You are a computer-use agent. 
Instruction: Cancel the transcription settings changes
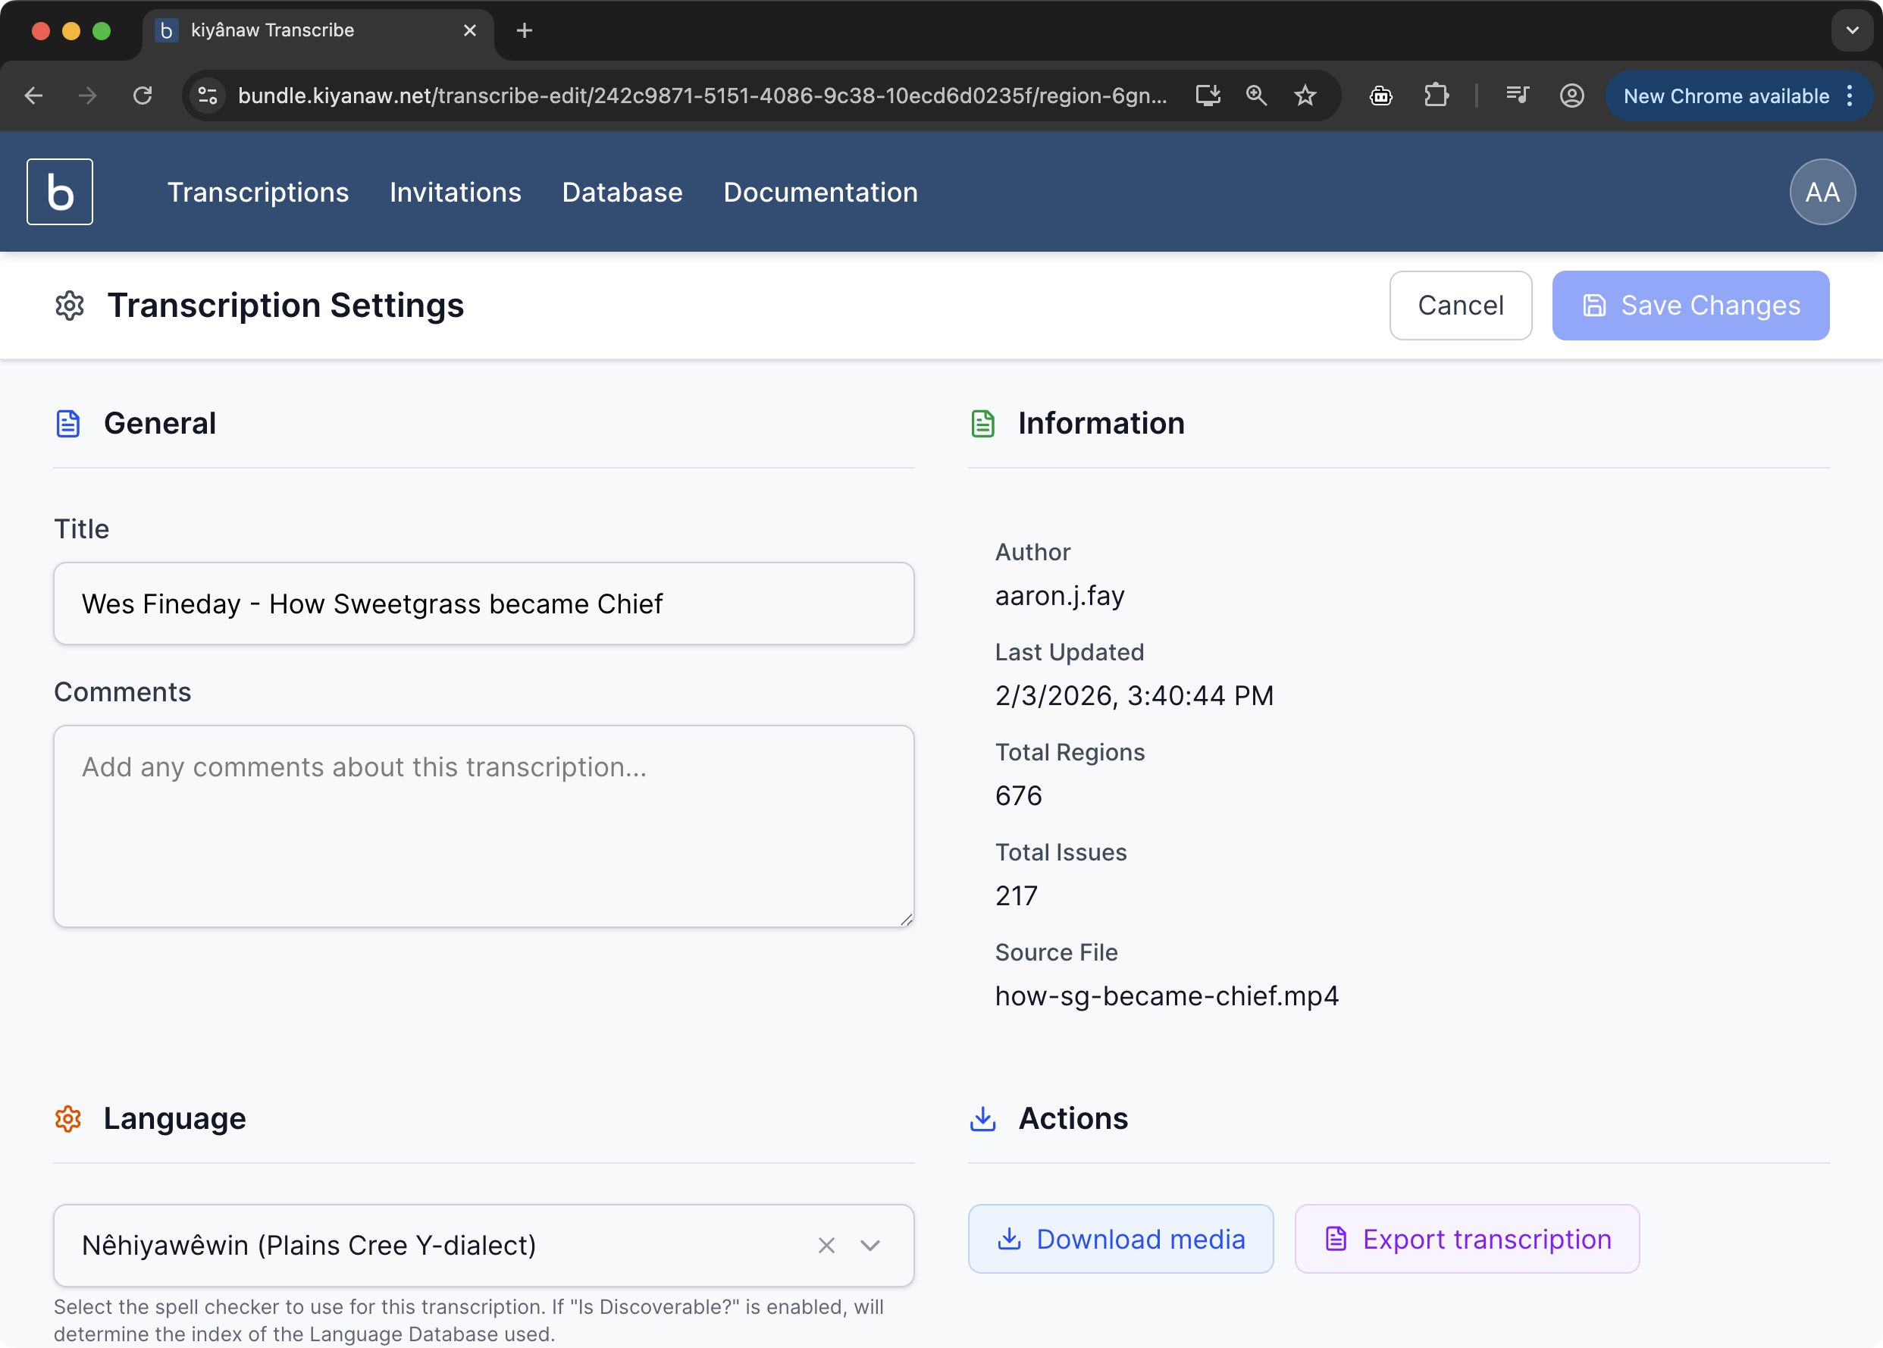1461,305
